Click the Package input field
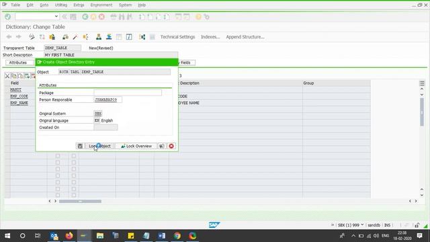Viewport: 430px width, 242px height. tap(128, 93)
